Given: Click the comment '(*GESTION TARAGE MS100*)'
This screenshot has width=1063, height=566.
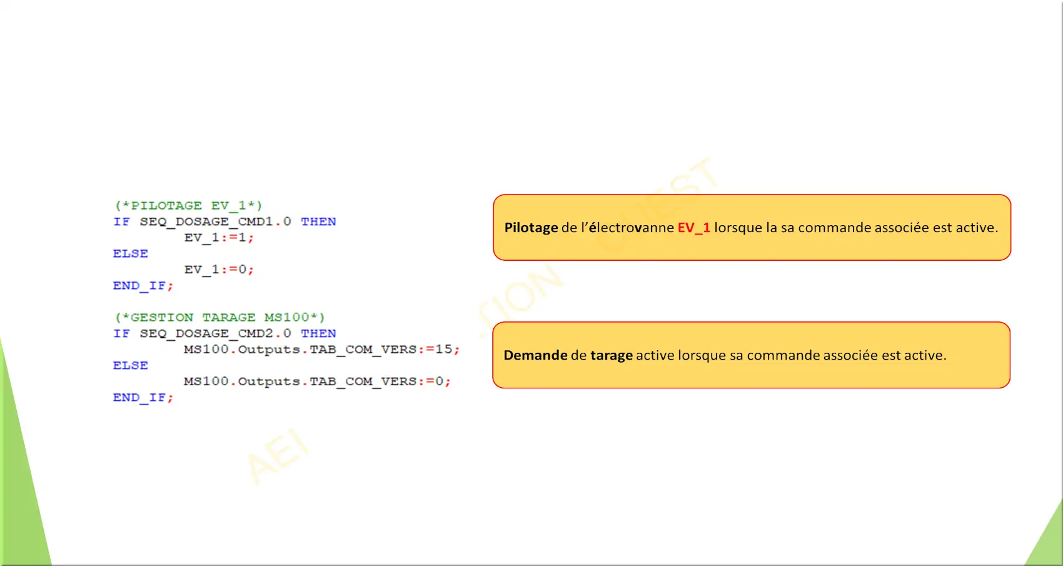Looking at the screenshot, I should click(219, 318).
